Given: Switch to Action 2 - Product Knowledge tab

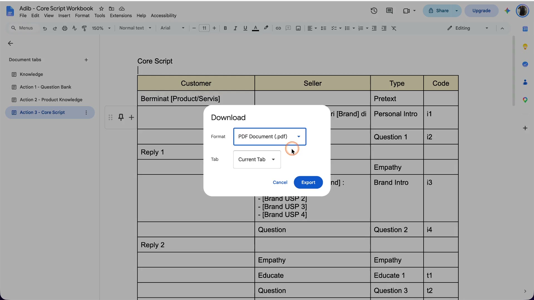Looking at the screenshot, I should 50,100.
